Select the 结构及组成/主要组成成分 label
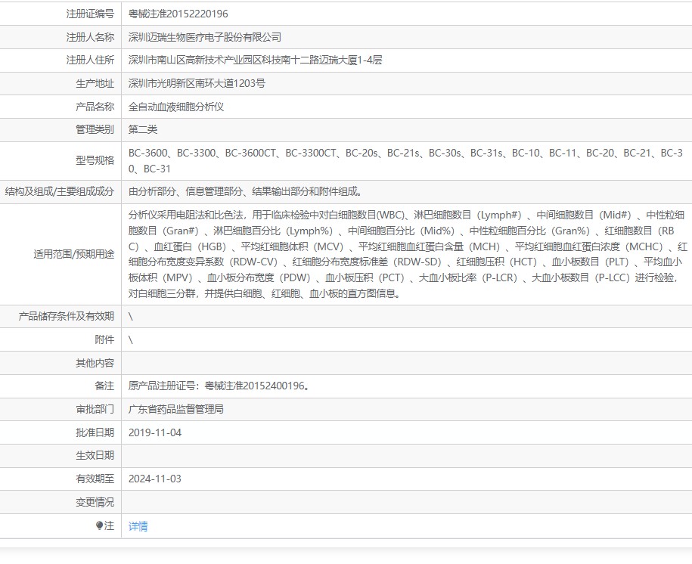The image size is (692, 564). [60, 191]
